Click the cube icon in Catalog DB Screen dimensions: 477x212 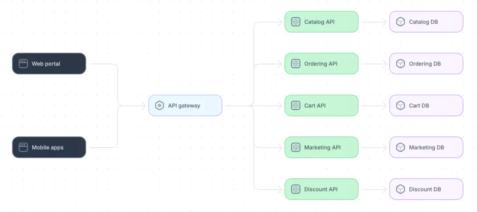pos(401,22)
